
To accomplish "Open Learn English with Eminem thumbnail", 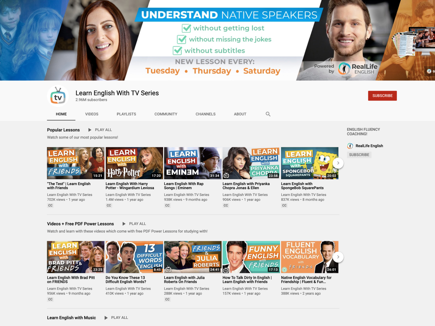I will click(x=193, y=163).
